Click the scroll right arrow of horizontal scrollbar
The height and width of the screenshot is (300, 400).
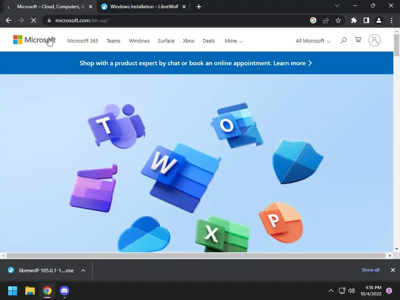click(390, 255)
